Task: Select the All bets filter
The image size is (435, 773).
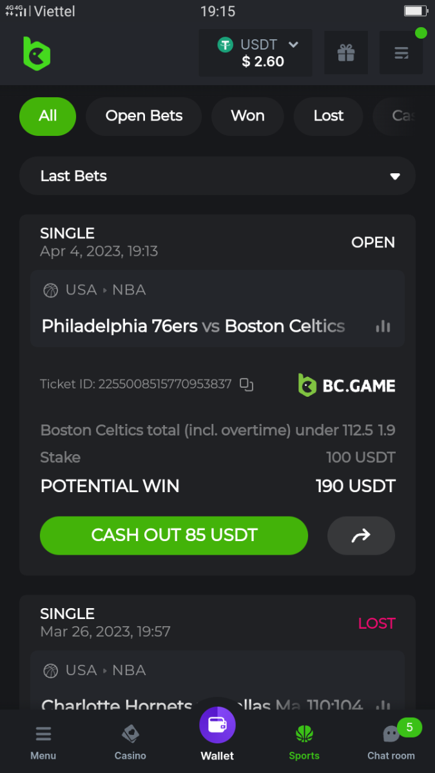Action: (x=48, y=116)
